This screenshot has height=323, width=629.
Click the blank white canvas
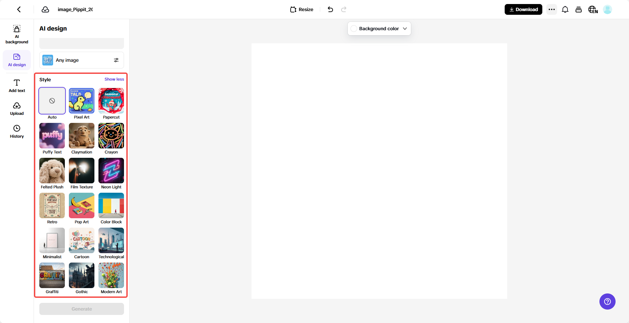[x=379, y=171]
